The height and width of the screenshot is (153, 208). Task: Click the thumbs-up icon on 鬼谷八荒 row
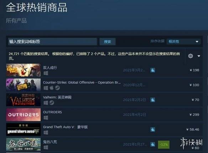point(152,144)
